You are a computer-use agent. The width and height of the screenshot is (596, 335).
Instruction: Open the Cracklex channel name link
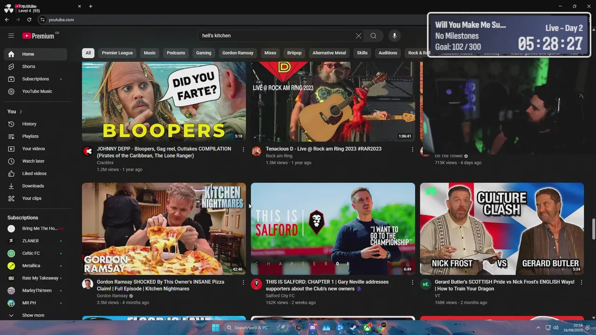coord(105,163)
